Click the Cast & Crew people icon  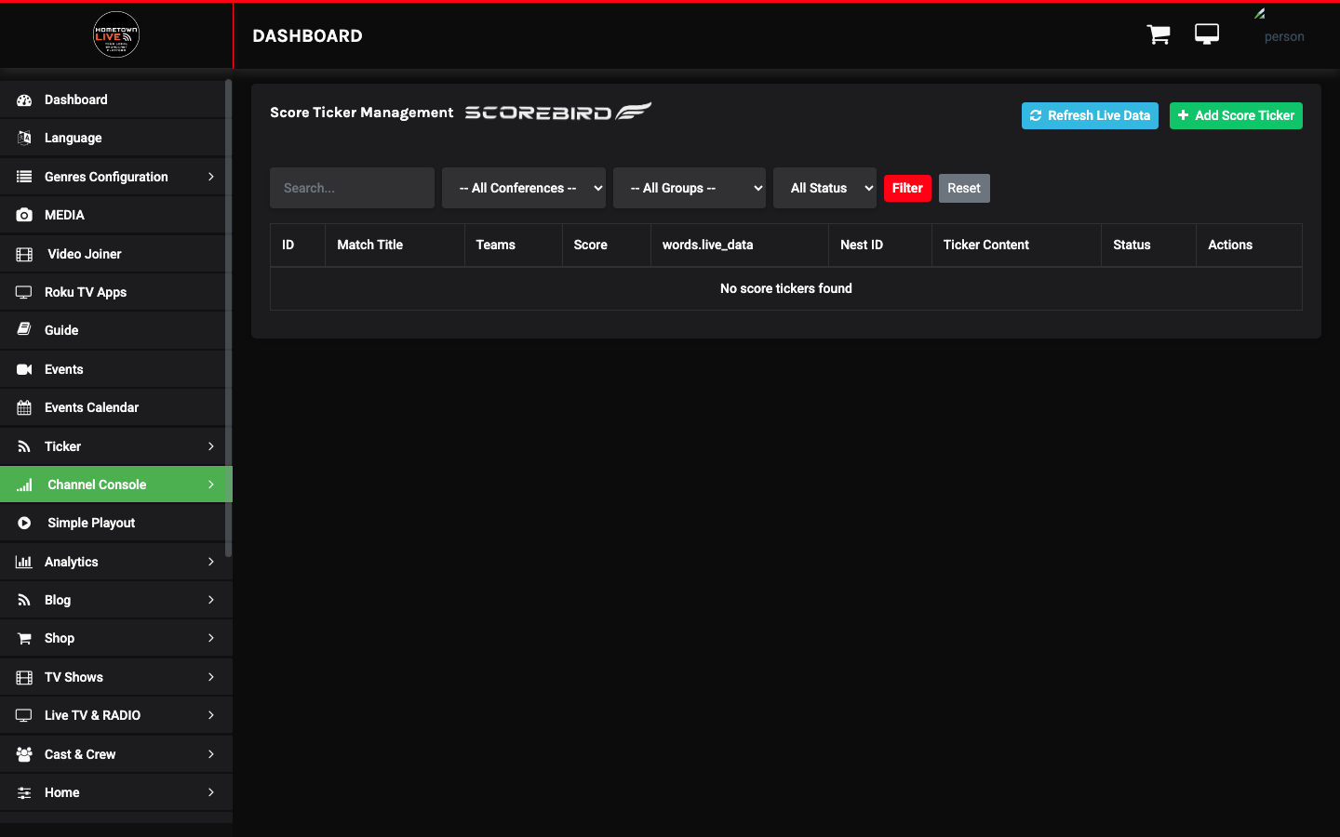[x=24, y=754]
